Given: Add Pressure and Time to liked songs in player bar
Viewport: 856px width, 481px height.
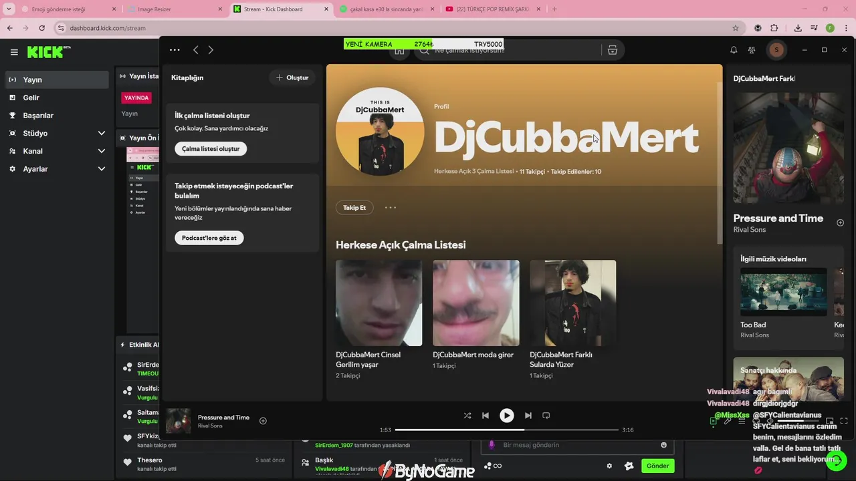Looking at the screenshot, I should coord(263,421).
